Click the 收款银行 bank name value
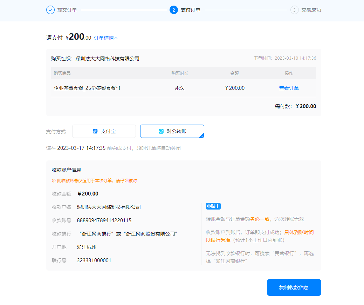The height and width of the screenshot is (305, 364). pos(128,234)
